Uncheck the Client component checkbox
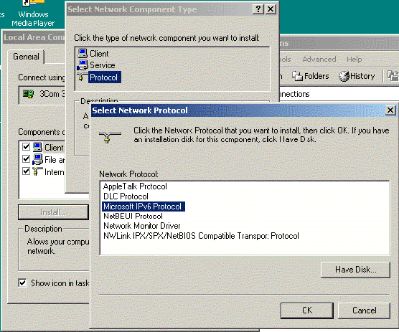This screenshot has width=399, height=332. pos(26,147)
